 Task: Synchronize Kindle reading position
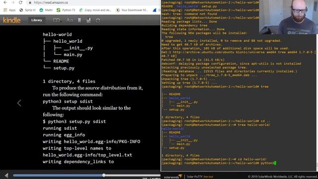point(98,20)
